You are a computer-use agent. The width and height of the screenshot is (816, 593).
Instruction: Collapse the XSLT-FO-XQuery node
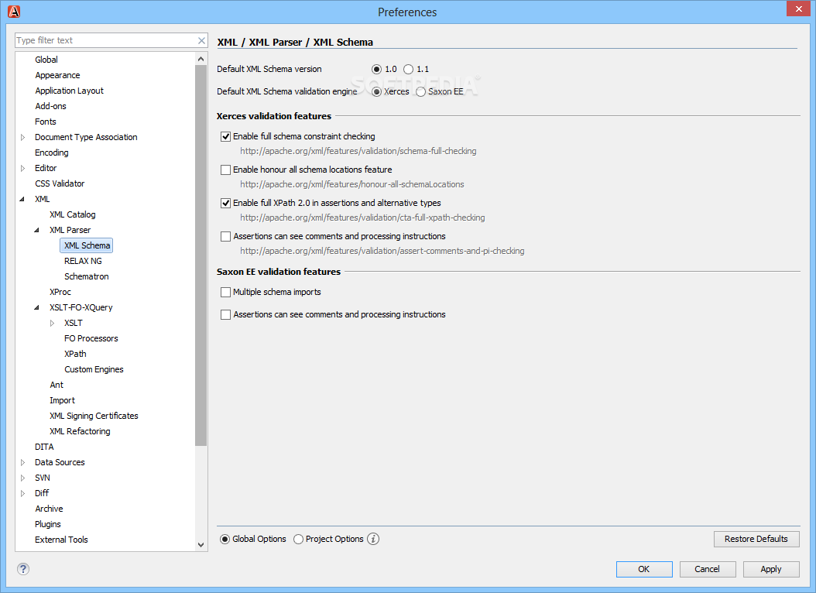(37, 307)
